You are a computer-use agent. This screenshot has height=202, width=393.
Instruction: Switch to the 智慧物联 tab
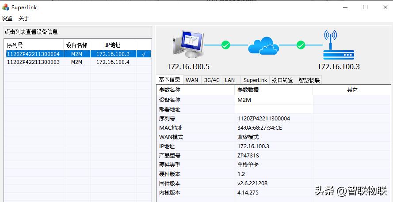(309, 80)
